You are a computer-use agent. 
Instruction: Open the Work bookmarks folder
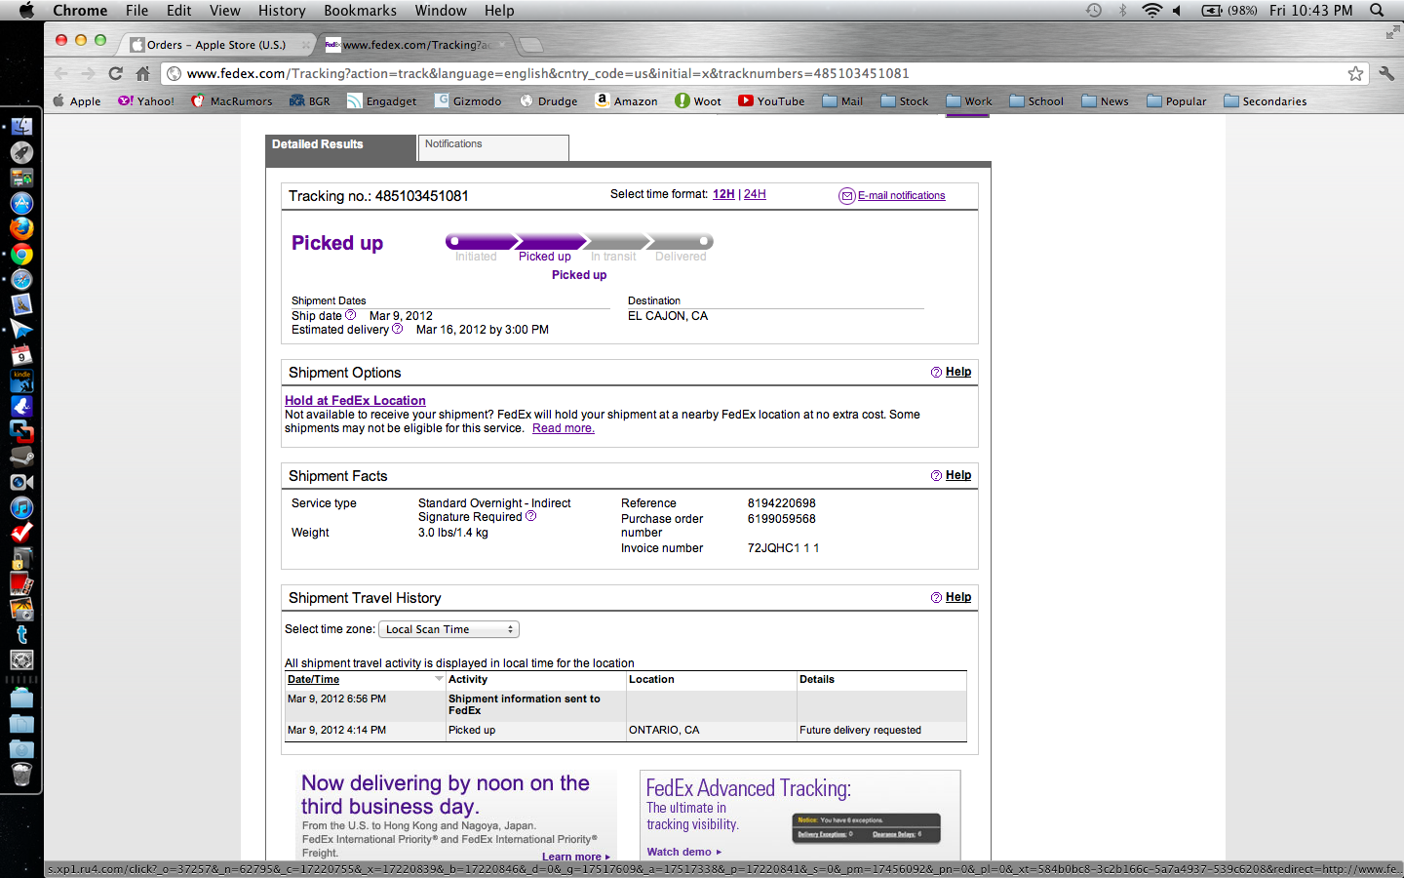[x=969, y=100]
